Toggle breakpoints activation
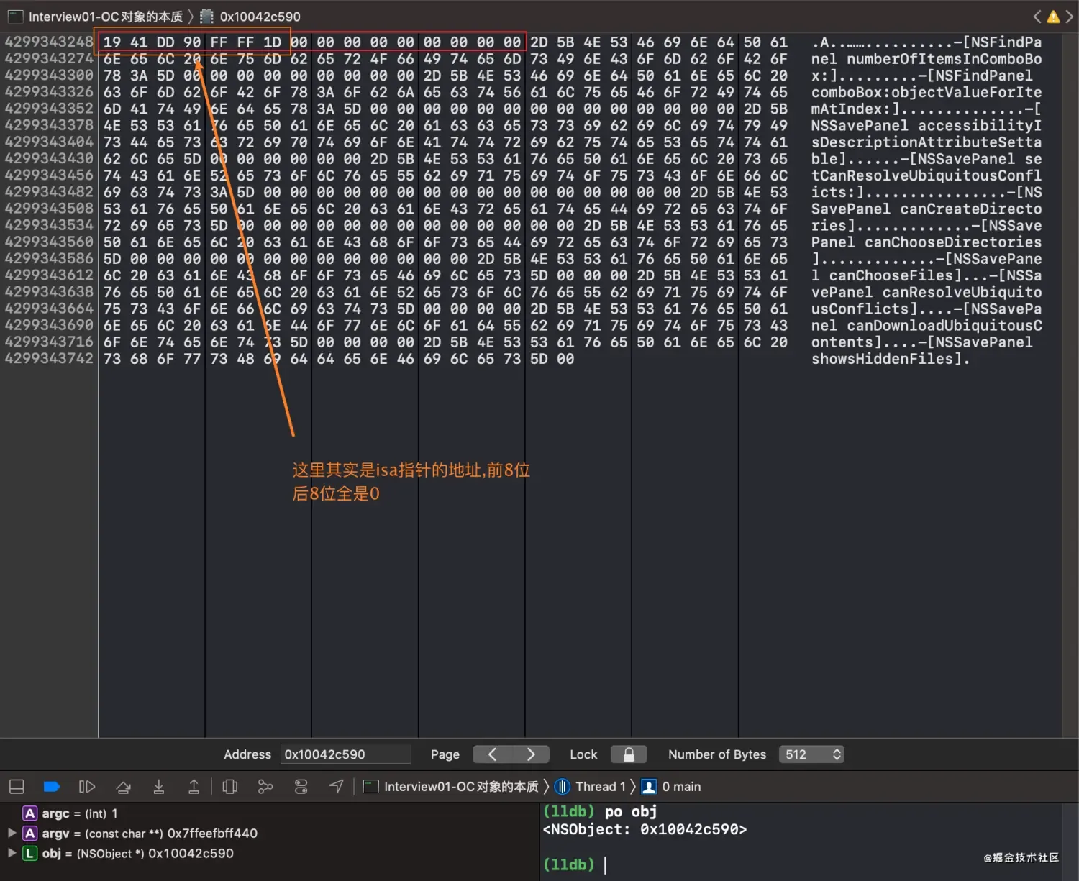Image resolution: width=1079 pixels, height=881 pixels. click(51, 787)
